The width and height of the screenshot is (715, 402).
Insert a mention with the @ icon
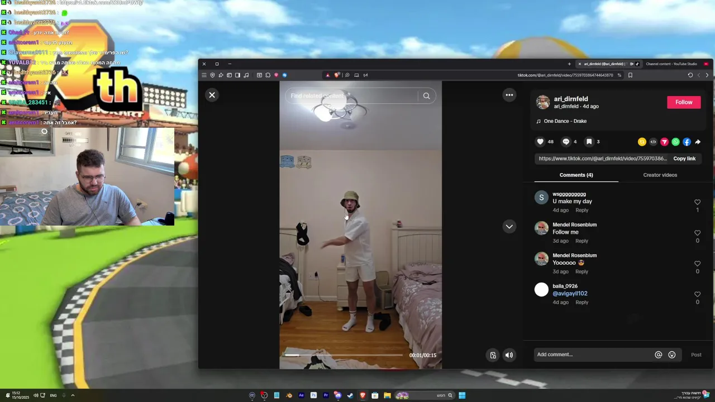click(658, 355)
